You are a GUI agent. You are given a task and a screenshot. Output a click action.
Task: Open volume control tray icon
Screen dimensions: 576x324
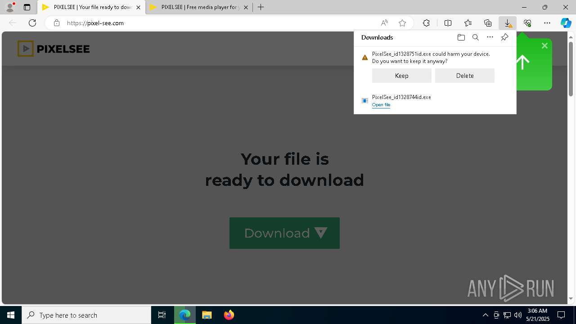coord(518,315)
